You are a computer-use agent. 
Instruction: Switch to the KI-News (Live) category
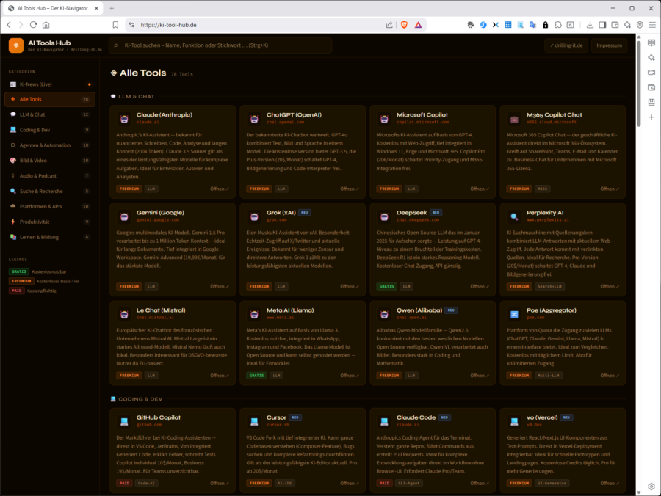[35, 84]
